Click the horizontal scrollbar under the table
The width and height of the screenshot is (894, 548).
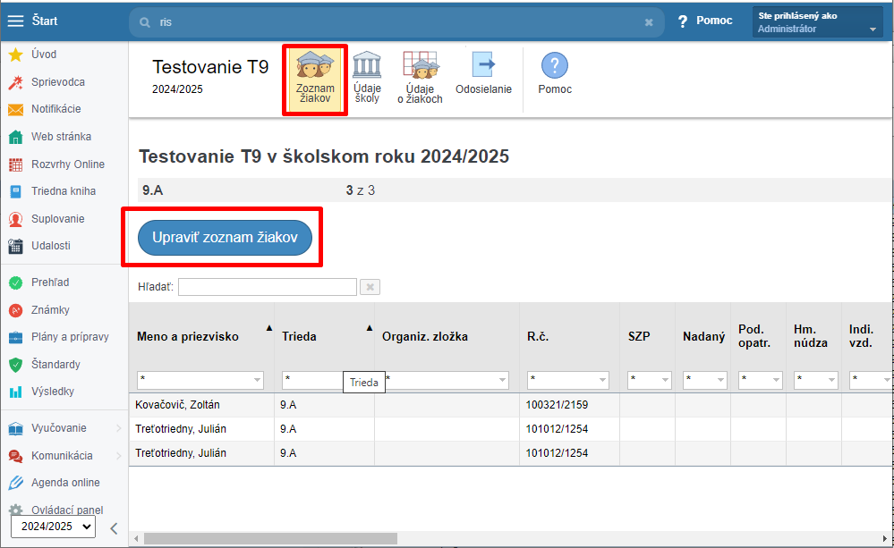[268, 539]
